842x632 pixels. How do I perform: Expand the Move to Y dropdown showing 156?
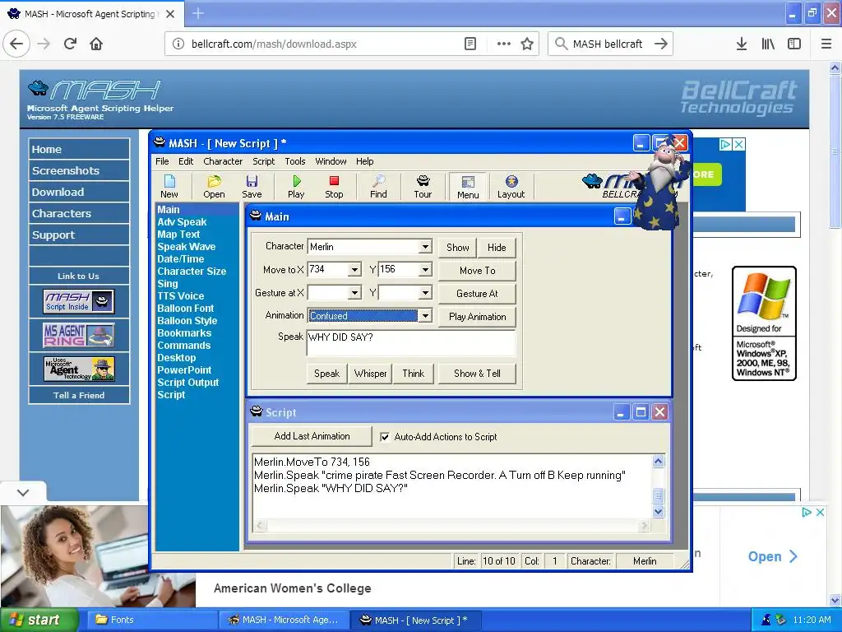[x=425, y=270]
